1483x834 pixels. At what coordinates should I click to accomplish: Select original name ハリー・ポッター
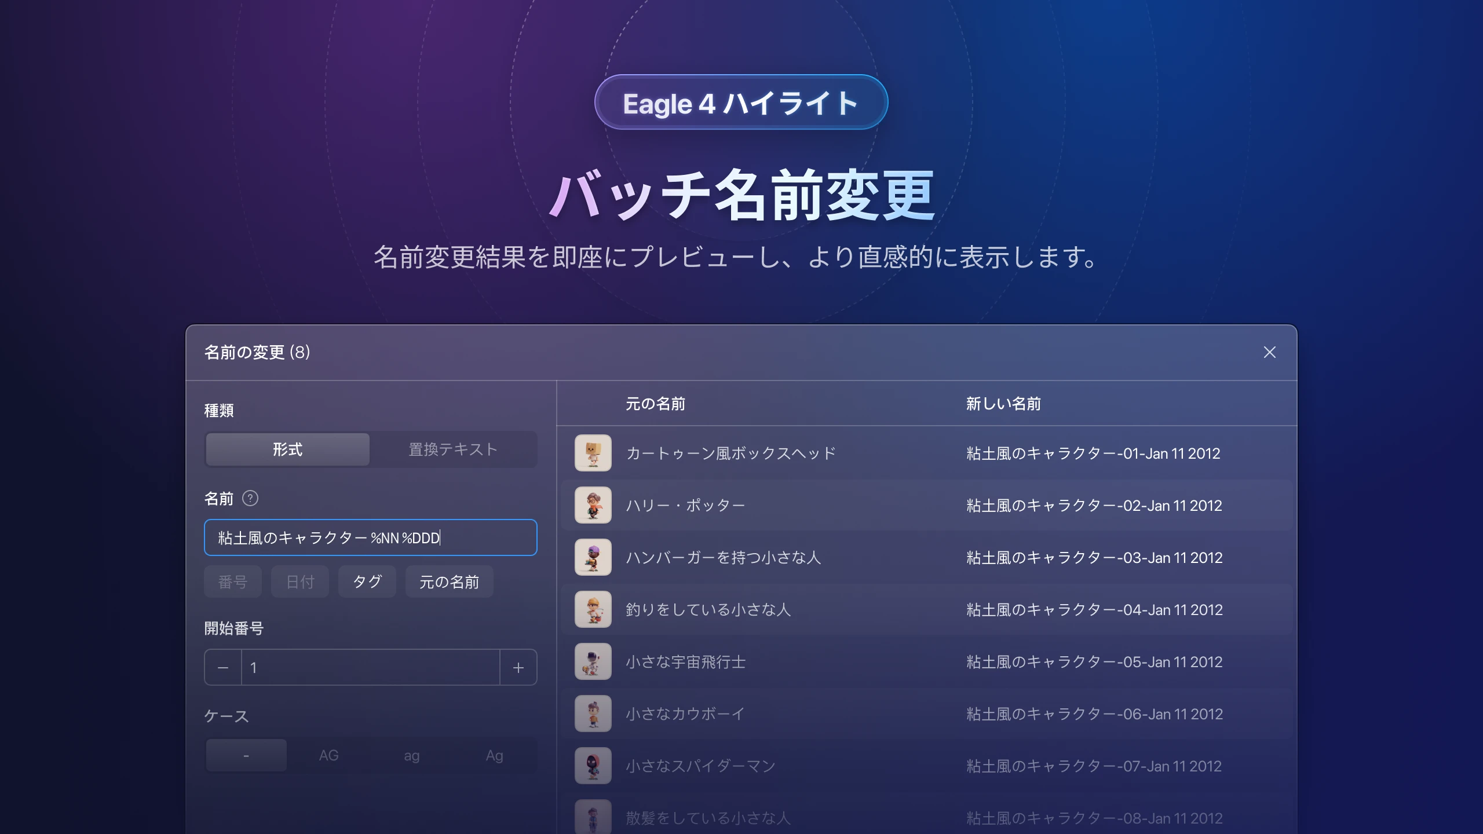click(x=685, y=505)
